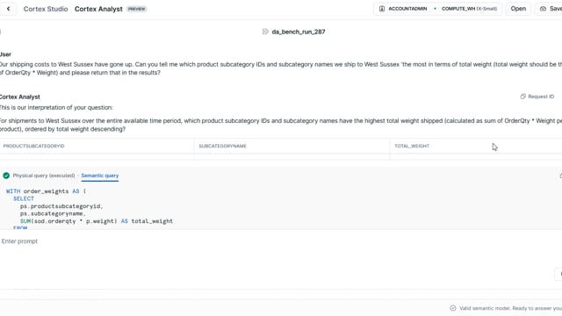This screenshot has height=316, width=562.
Task: Sort by the SUBCATEGORYNAME column header
Action: click(x=222, y=146)
